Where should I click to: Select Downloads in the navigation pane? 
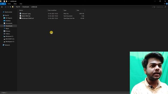click(x=9, y=26)
